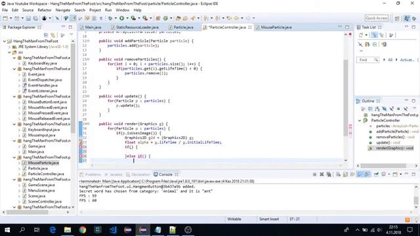
Task: Toggle Hide Static Members in Outline
Action: click(391, 108)
